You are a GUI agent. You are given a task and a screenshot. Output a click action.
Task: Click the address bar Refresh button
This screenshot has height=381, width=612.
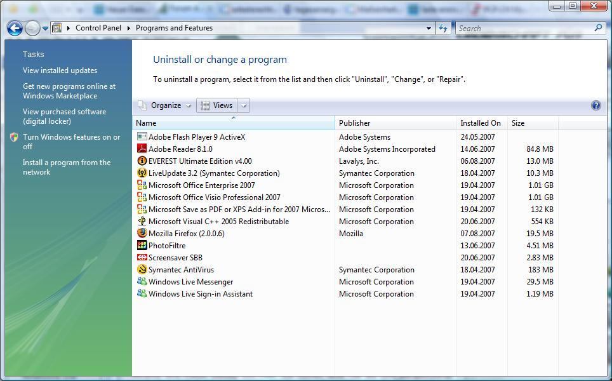tap(443, 28)
